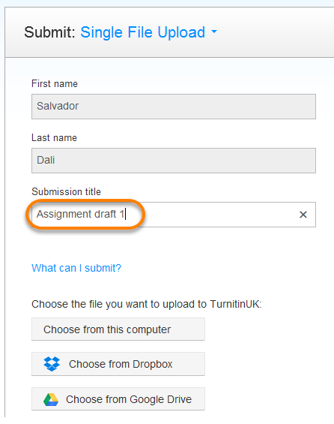The width and height of the screenshot is (334, 424).
Task: Focus the Last name field containing Dali
Action: click(174, 161)
